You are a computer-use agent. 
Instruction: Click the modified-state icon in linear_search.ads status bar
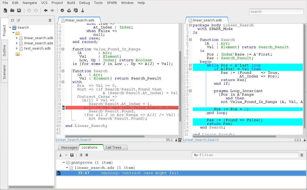click(x=180, y=140)
